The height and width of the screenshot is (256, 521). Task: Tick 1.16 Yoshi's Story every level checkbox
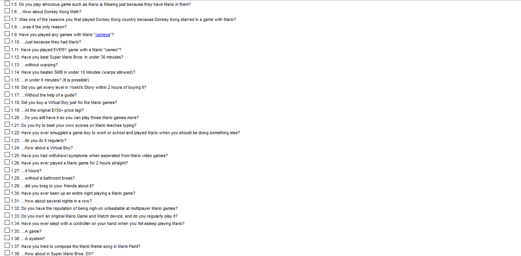point(7,87)
